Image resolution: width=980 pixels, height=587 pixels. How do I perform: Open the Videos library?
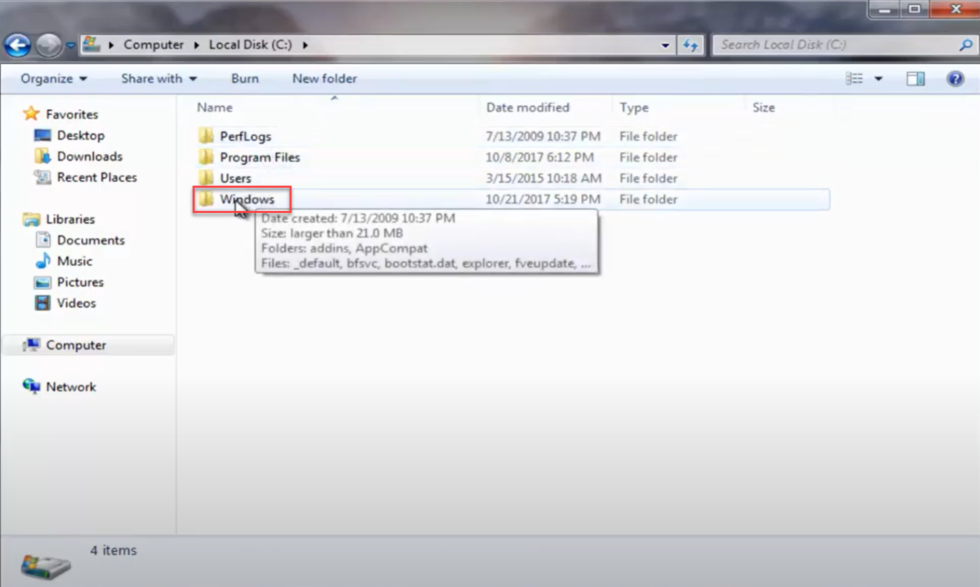[76, 303]
